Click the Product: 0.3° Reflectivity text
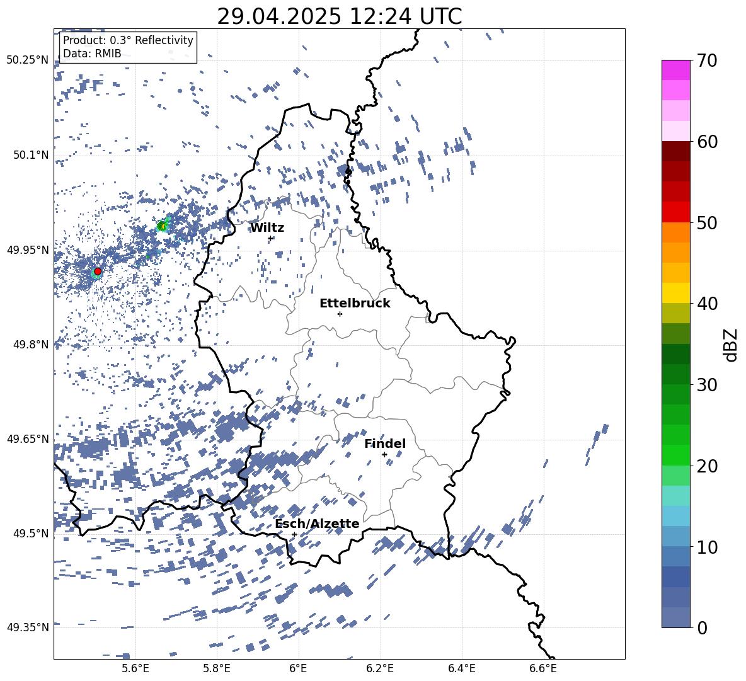The width and height of the screenshot is (746, 681). pos(128,40)
